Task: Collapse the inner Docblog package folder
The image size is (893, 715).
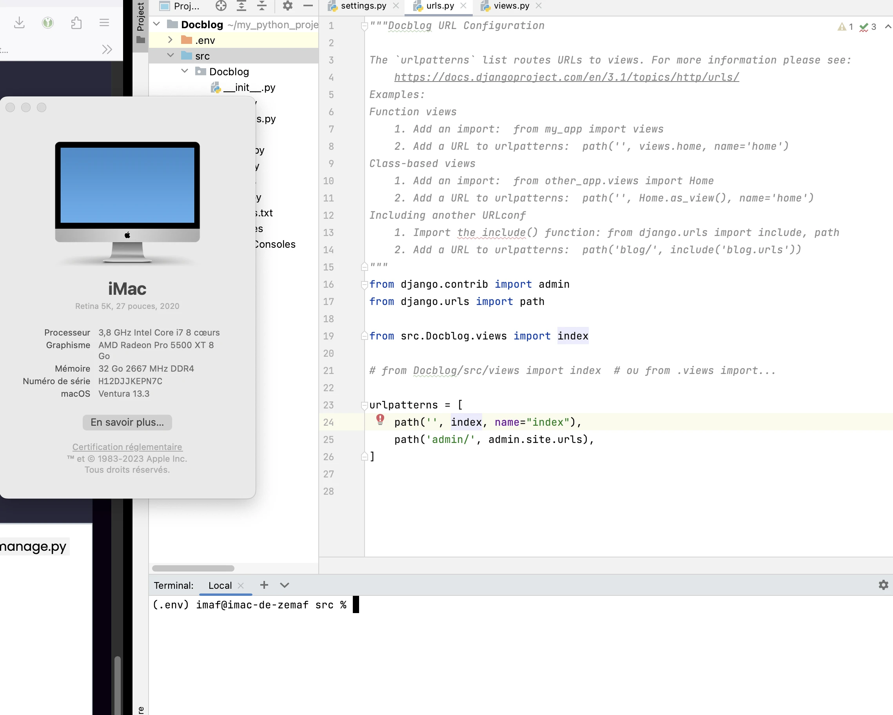Action: pos(185,71)
